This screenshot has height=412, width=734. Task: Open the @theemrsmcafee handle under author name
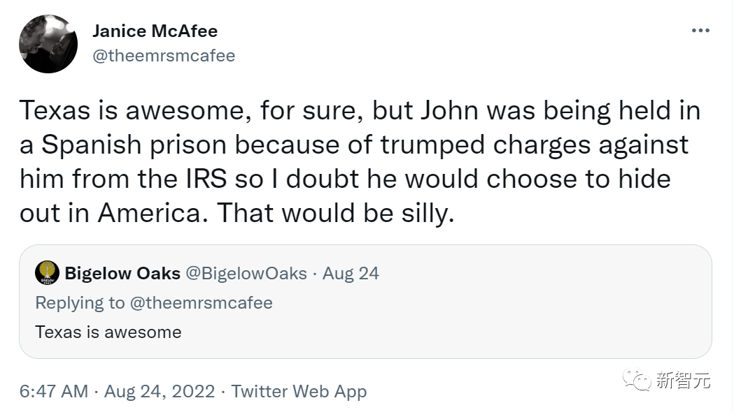[163, 55]
